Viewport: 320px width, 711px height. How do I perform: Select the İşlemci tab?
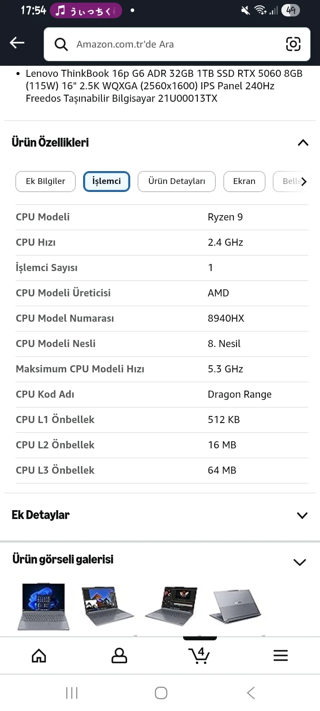107,181
